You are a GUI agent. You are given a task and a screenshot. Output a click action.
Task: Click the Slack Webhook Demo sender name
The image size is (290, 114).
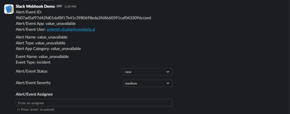pyautogui.click(x=35, y=7)
